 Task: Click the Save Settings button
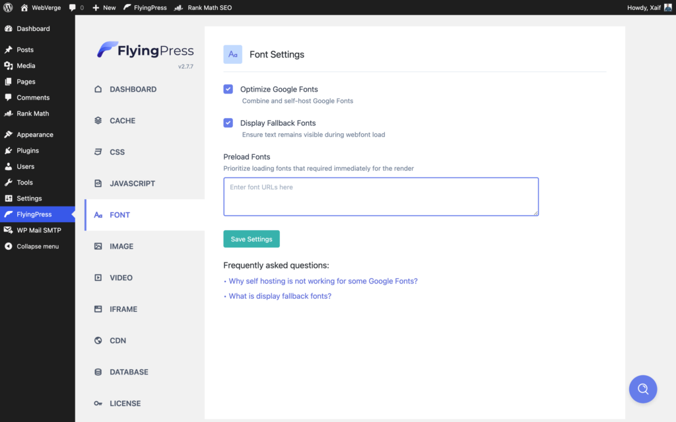[x=251, y=239]
